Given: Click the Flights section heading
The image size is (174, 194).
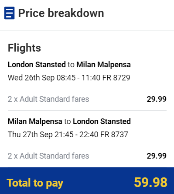Looking at the screenshot, I should (24, 48).
